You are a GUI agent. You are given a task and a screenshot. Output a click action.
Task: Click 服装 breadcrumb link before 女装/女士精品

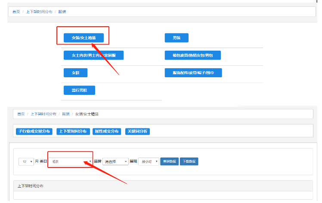click(x=65, y=114)
